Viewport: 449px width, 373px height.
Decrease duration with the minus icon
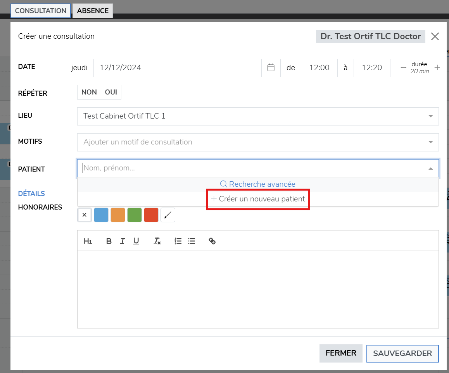coord(404,67)
